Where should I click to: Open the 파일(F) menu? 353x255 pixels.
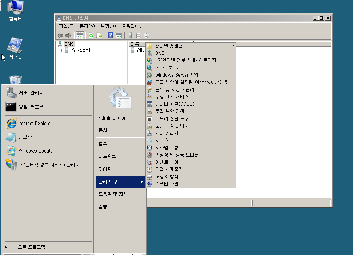(66, 26)
